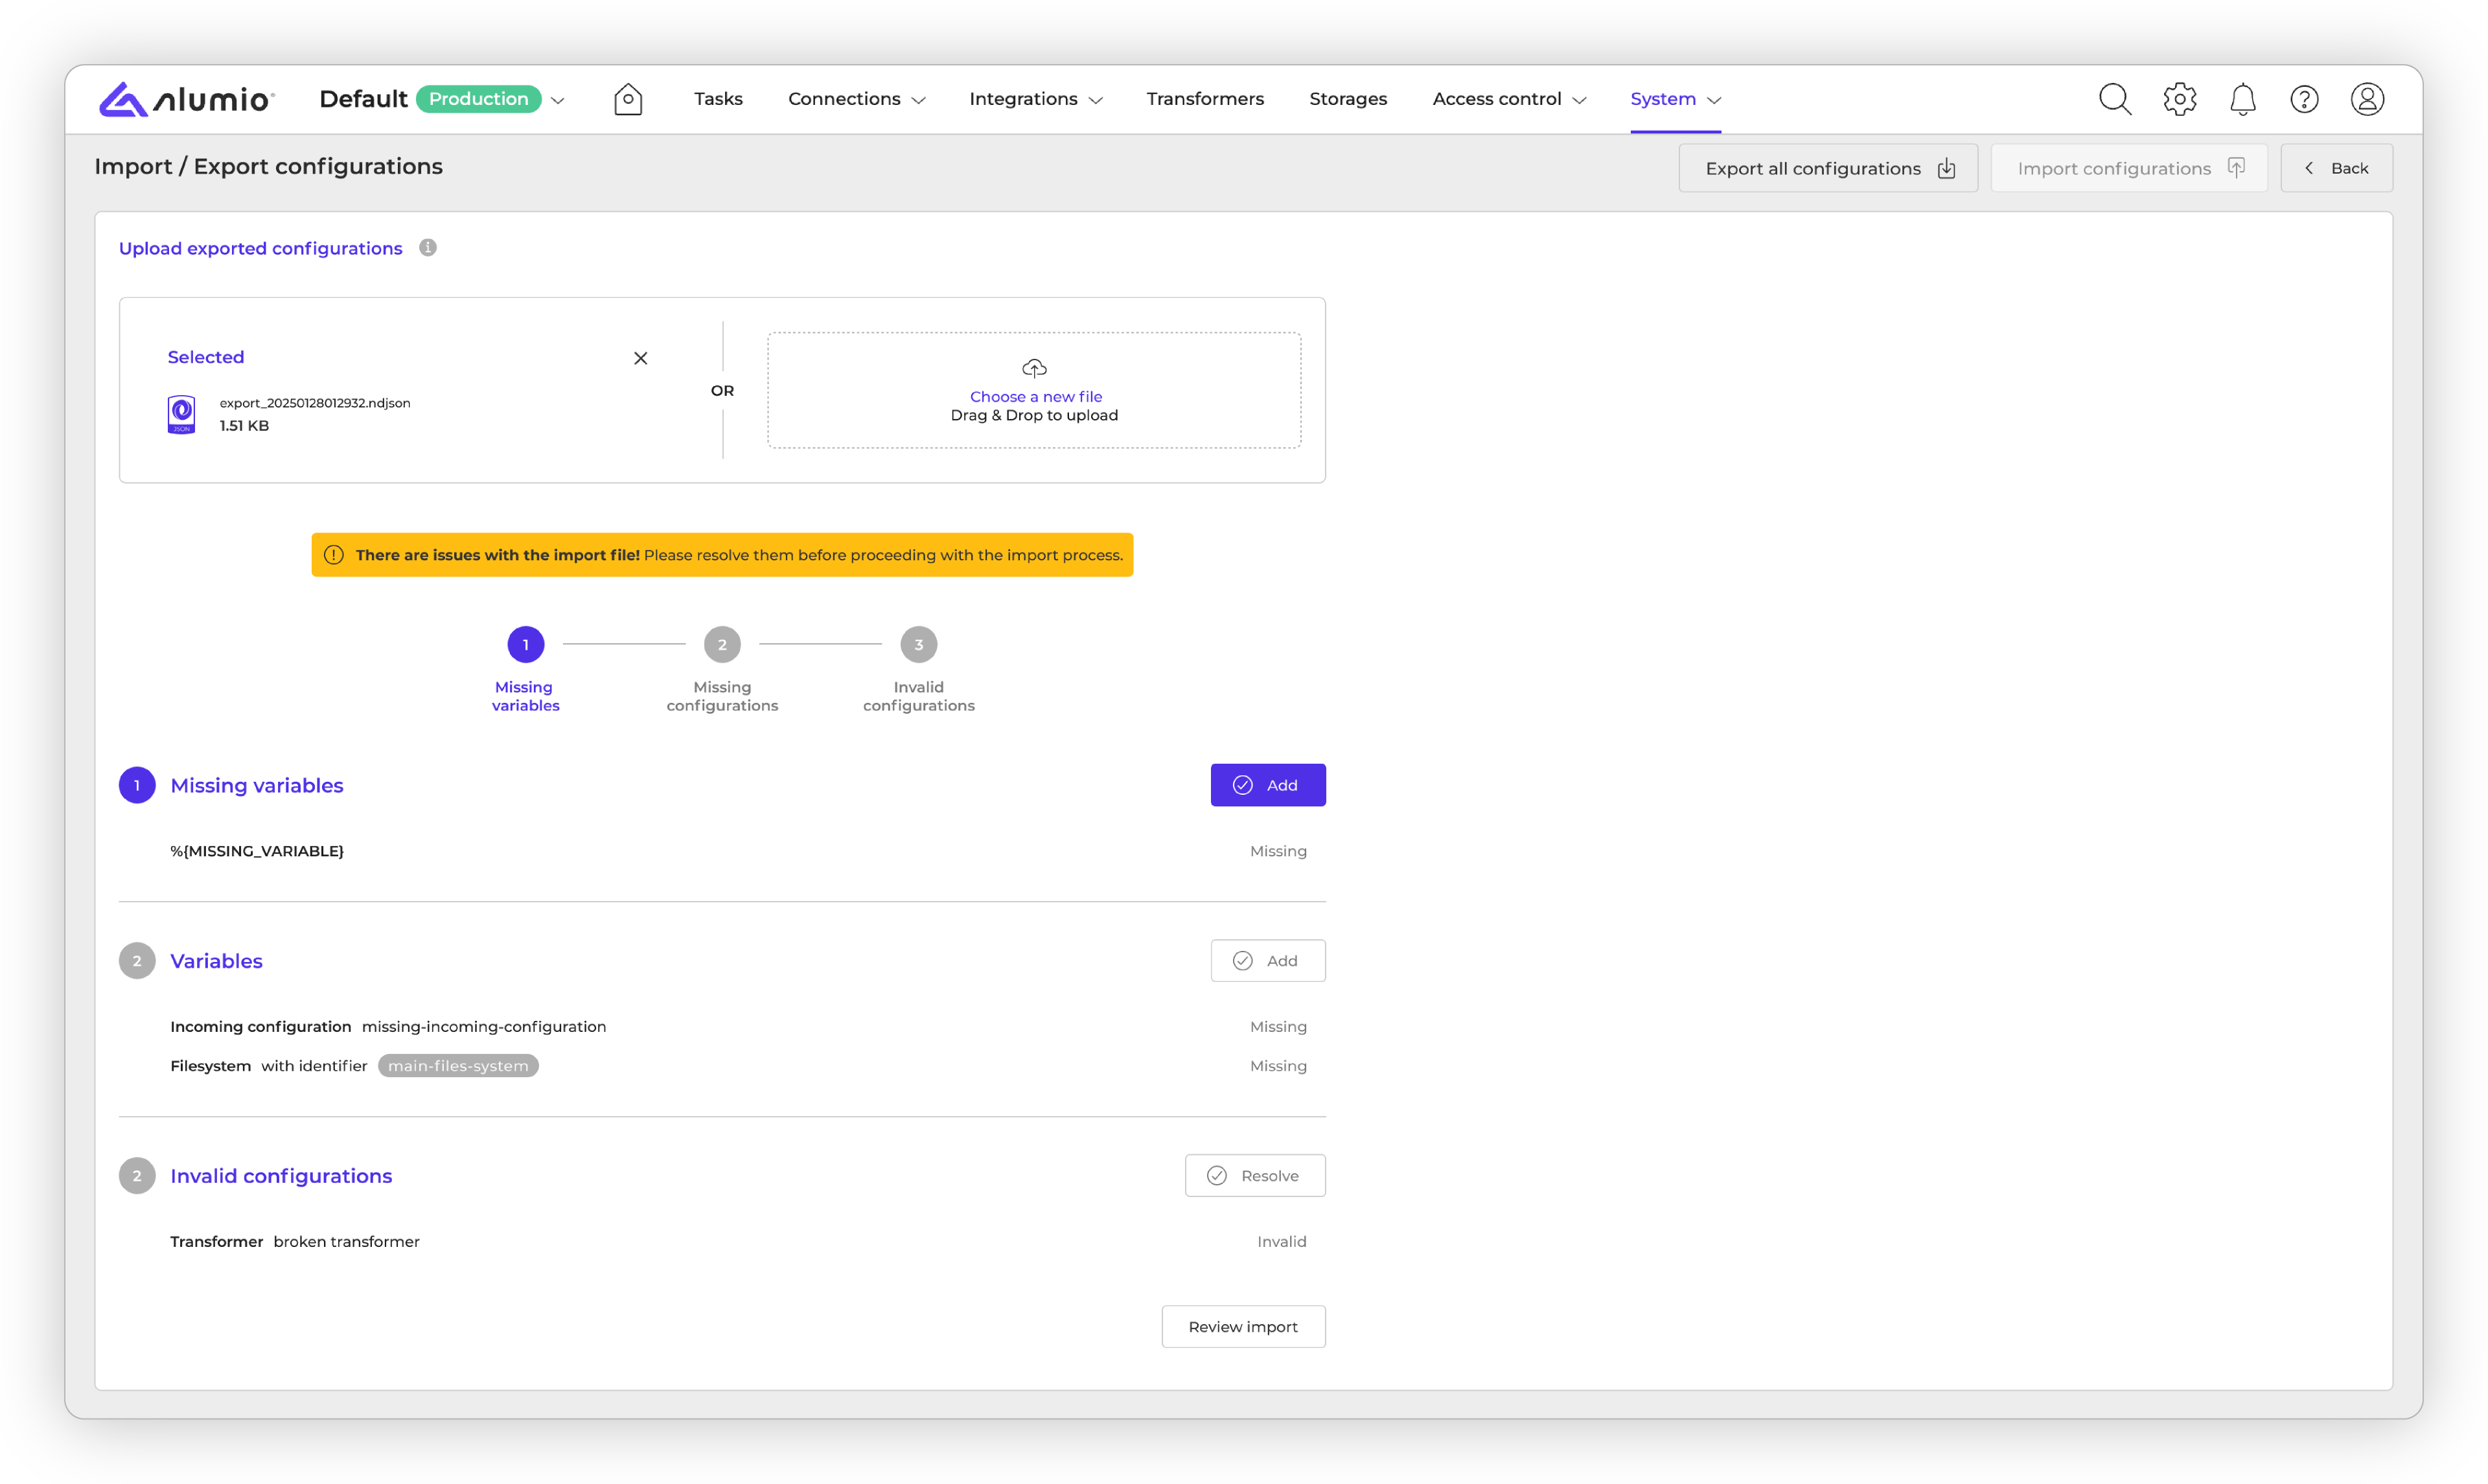The width and height of the screenshot is (2488, 1484).
Task: Click Export all configurations button
Action: 1828,168
